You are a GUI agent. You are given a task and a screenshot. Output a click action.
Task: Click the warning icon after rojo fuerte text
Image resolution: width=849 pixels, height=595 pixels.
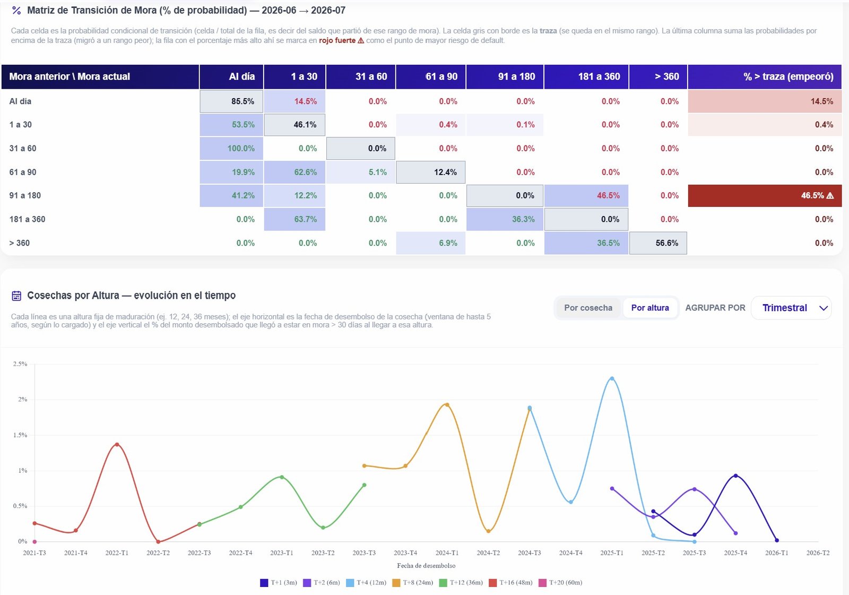(361, 40)
